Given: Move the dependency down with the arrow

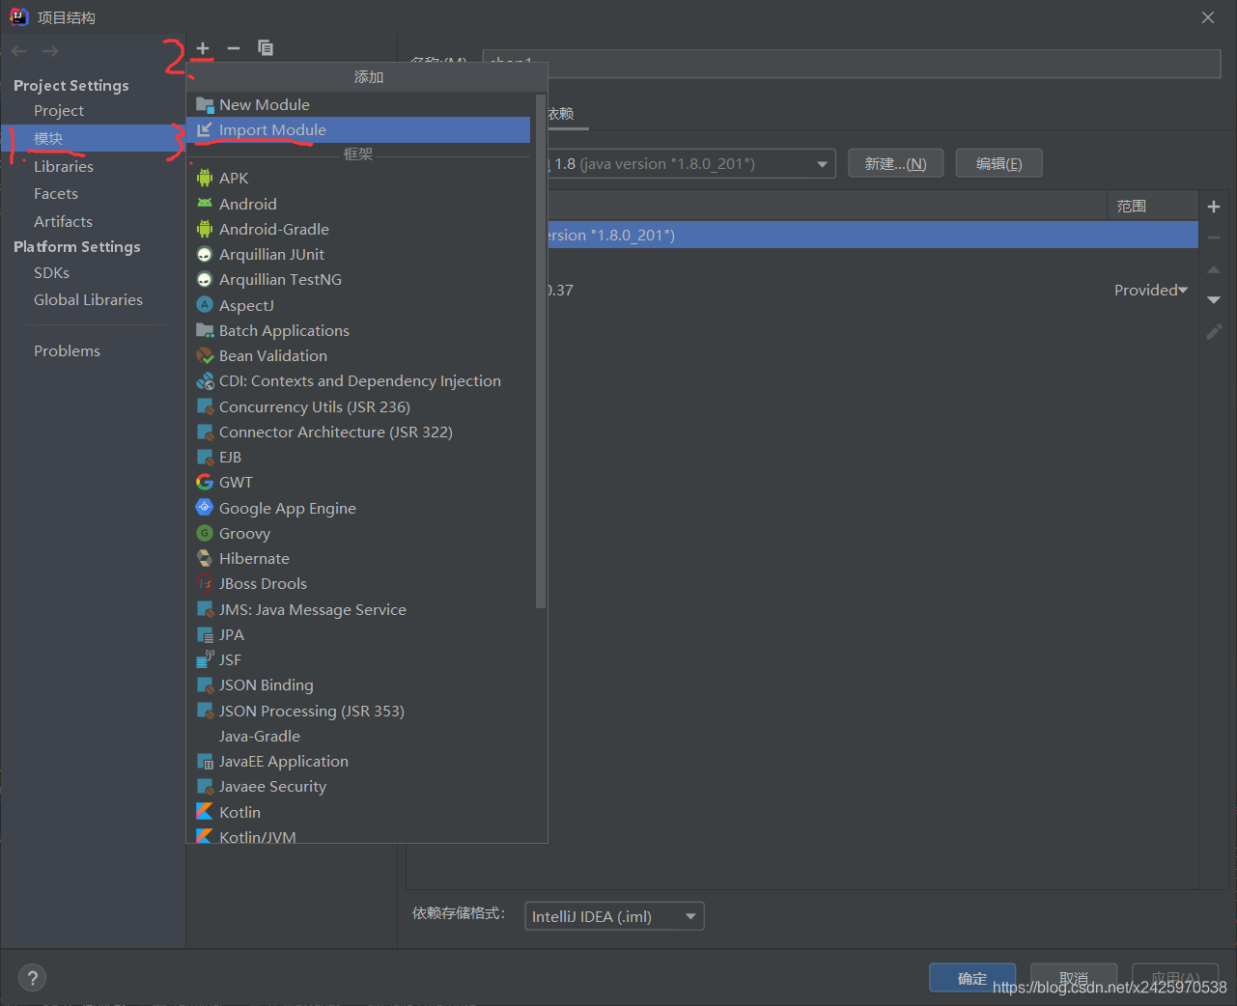Looking at the screenshot, I should (1214, 300).
